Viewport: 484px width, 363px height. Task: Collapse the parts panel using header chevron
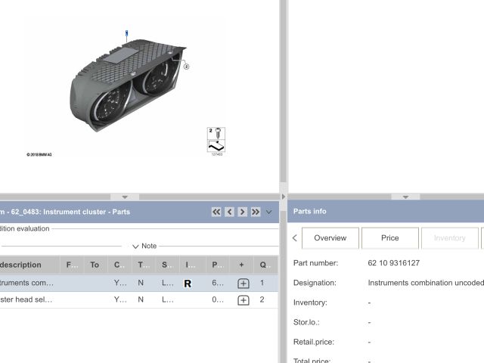[x=269, y=213]
